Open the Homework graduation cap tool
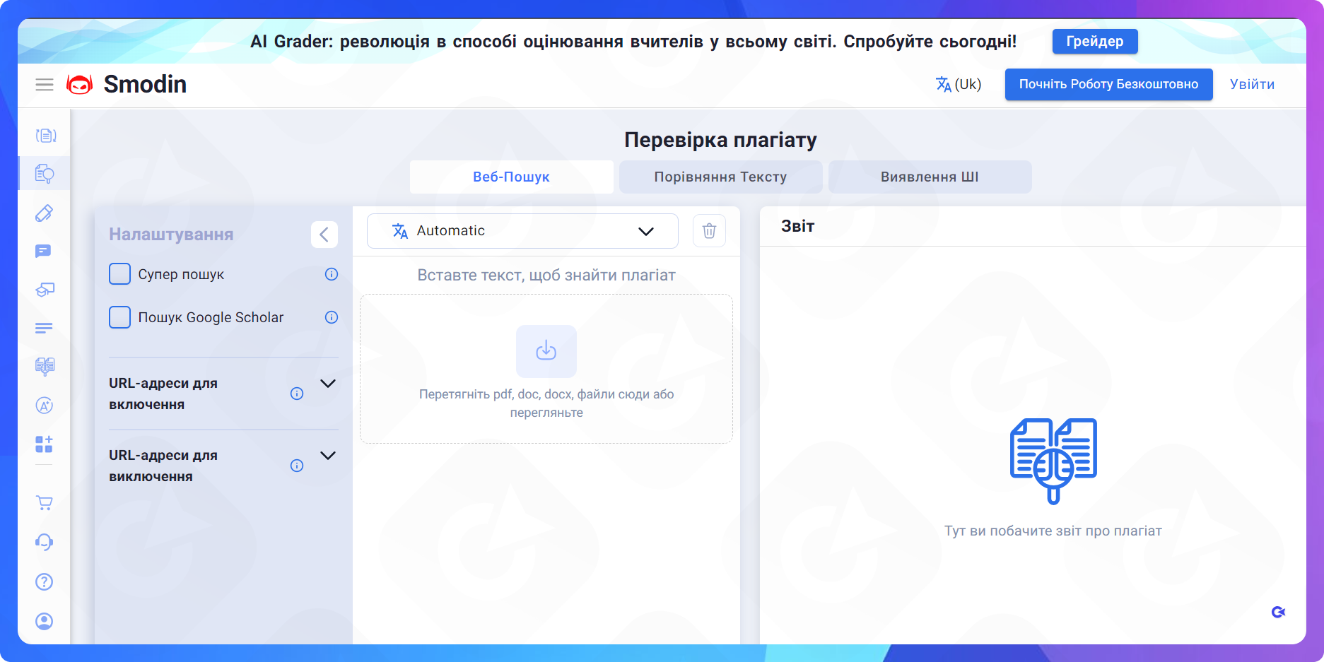1324x662 pixels. click(44, 290)
